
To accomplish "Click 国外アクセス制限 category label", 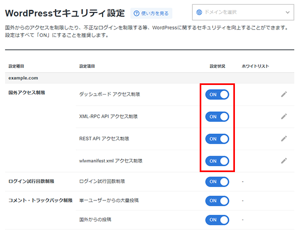I will tap(27, 92).
